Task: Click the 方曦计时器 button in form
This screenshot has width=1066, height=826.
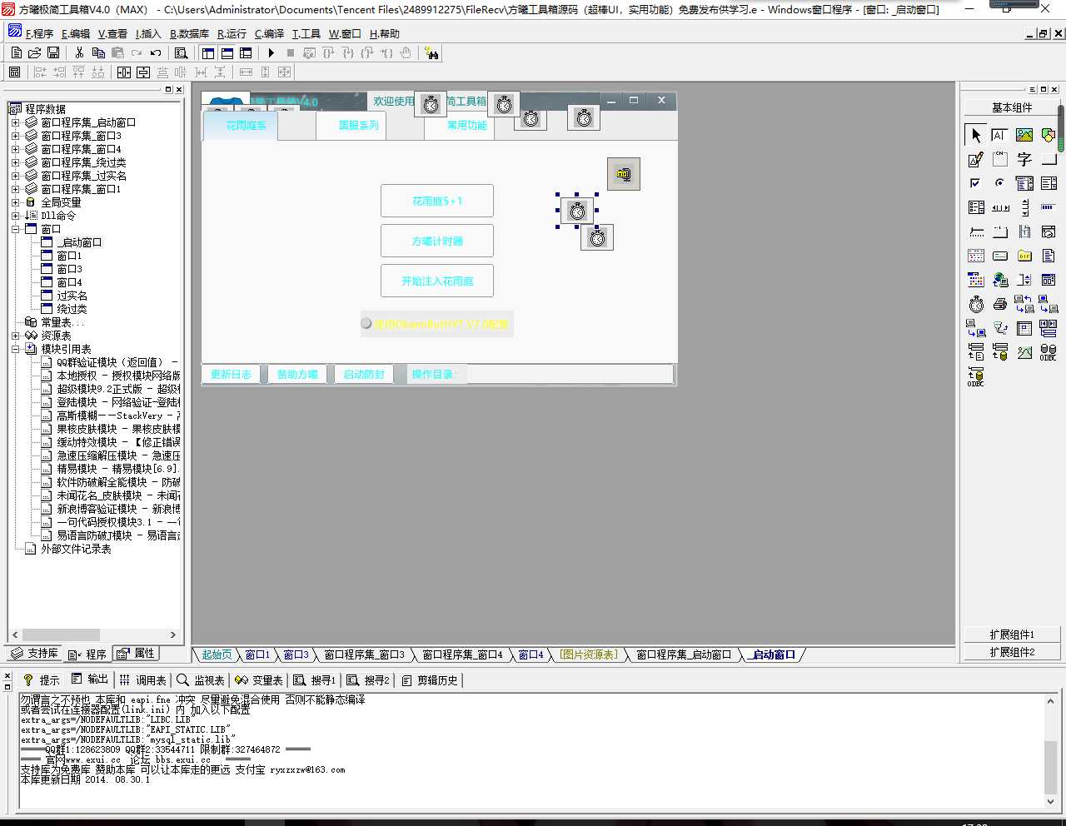Action: click(x=437, y=241)
